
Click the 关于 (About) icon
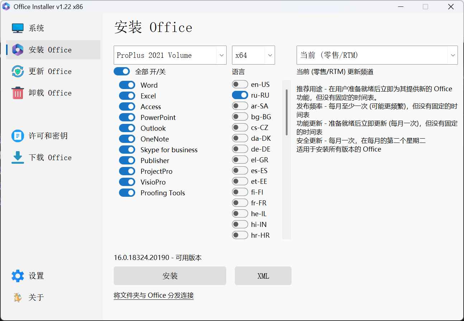point(17,297)
